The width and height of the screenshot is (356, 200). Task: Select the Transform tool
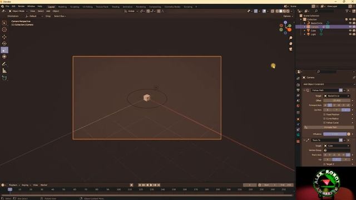point(4,57)
